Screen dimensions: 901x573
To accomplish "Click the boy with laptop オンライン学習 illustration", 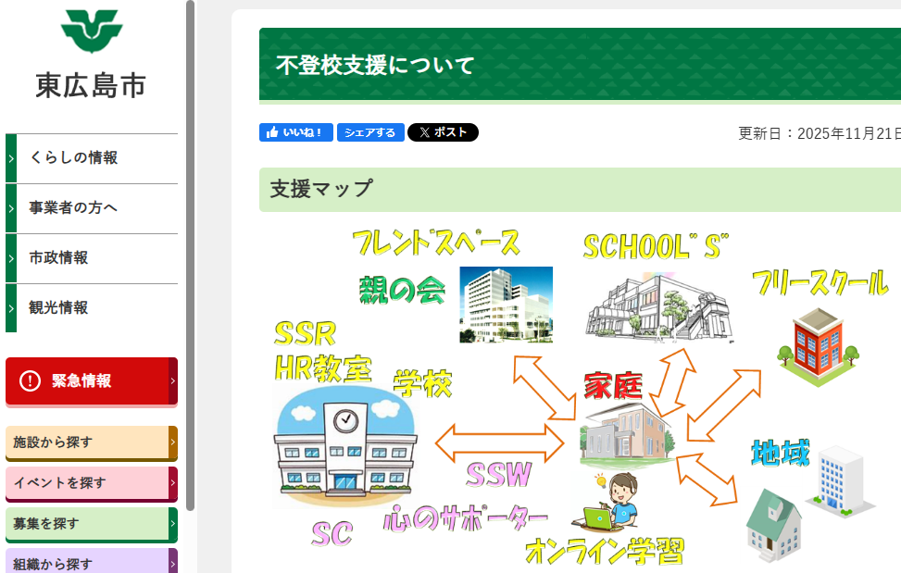I will click(611, 504).
